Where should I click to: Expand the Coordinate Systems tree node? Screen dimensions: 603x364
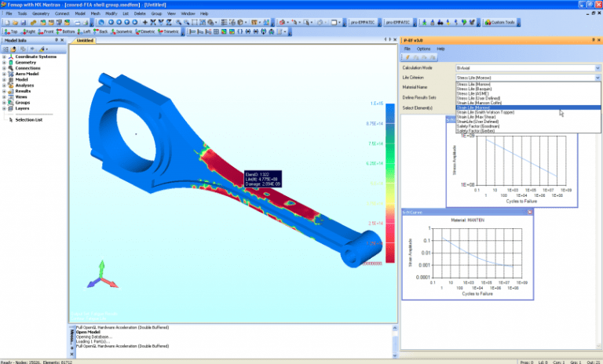(4, 57)
